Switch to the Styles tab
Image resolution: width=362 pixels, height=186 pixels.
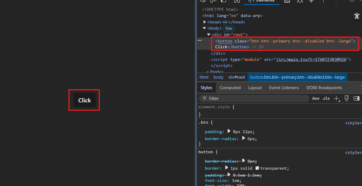pyautogui.click(x=206, y=88)
